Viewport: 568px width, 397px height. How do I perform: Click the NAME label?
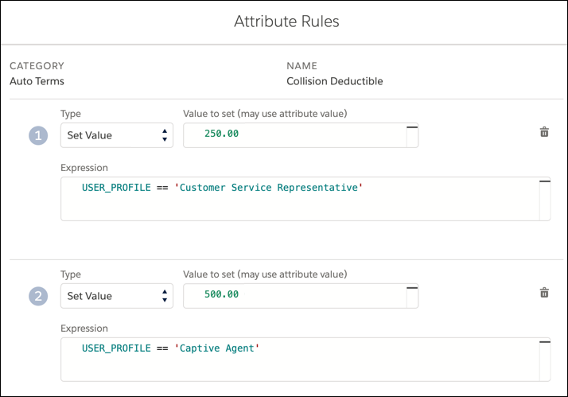coord(302,66)
